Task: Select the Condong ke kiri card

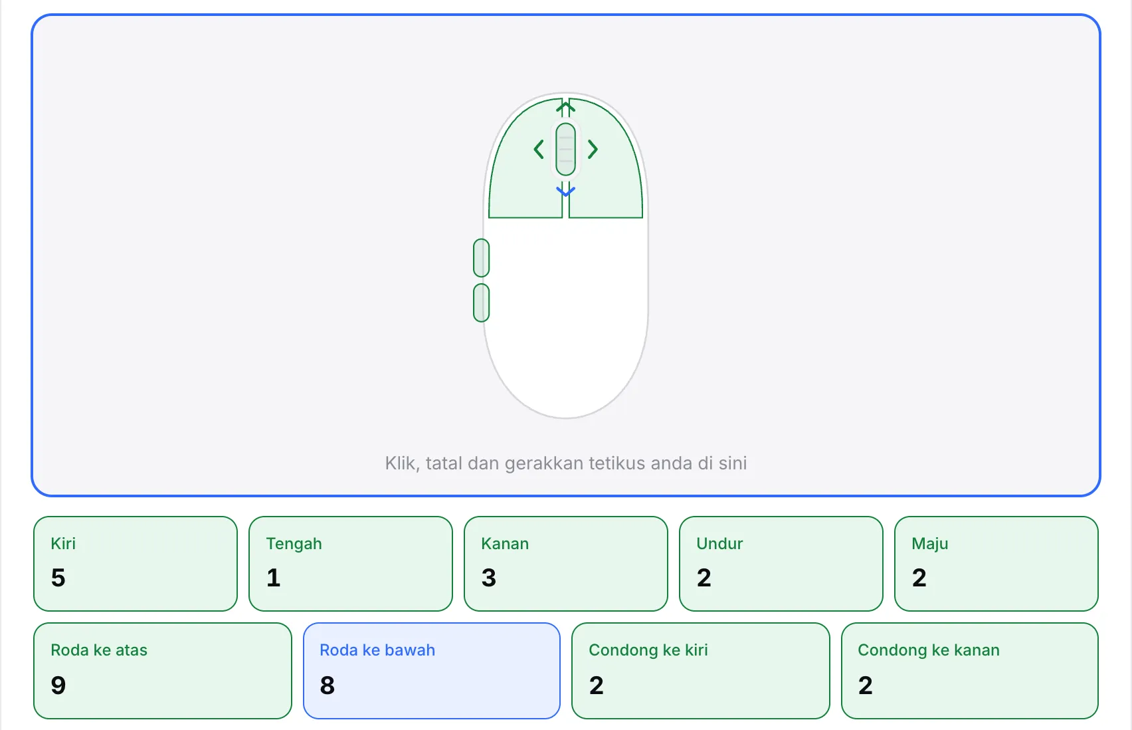Action: (x=701, y=671)
